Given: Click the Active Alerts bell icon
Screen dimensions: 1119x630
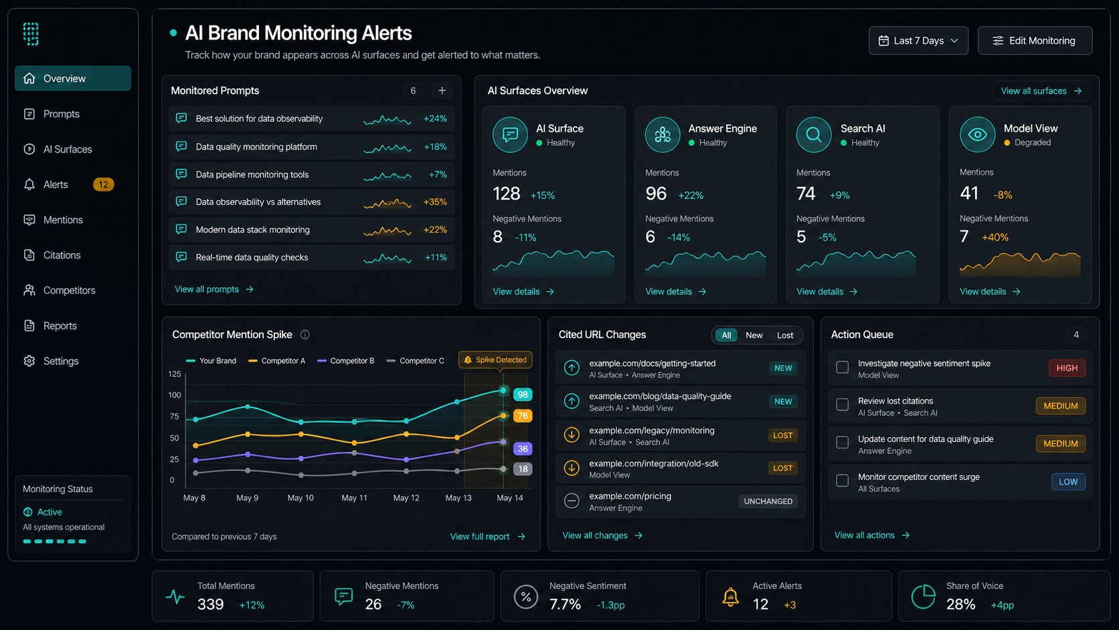Looking at the screenshot, I should 731,597.
